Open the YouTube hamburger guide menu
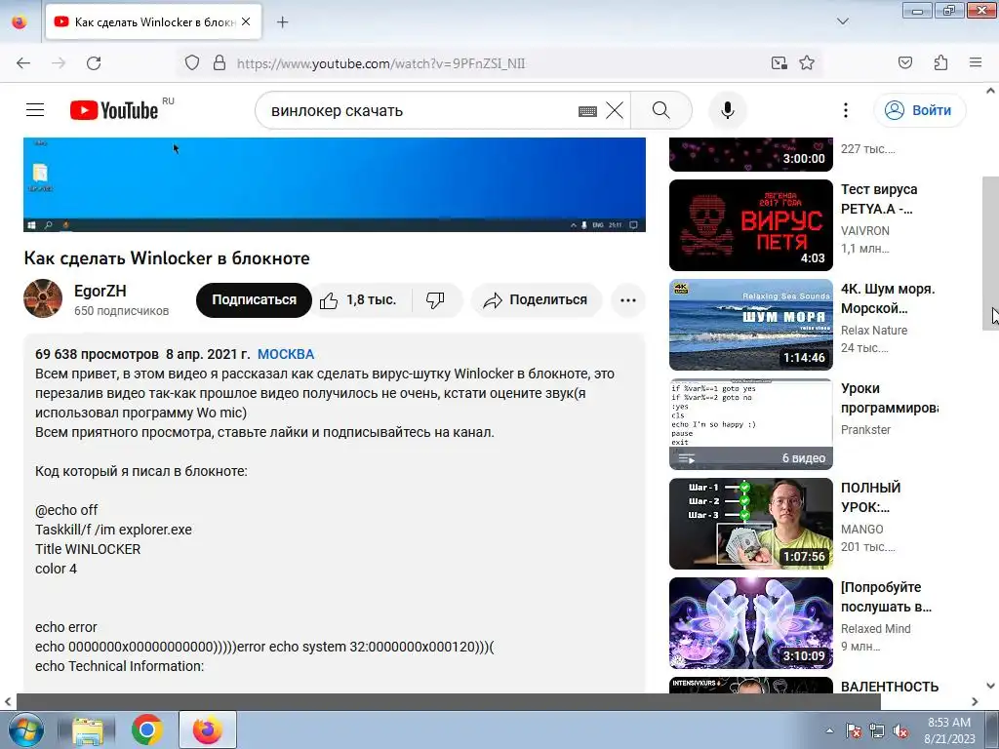 pyautogui.click(x=35, y=110)
